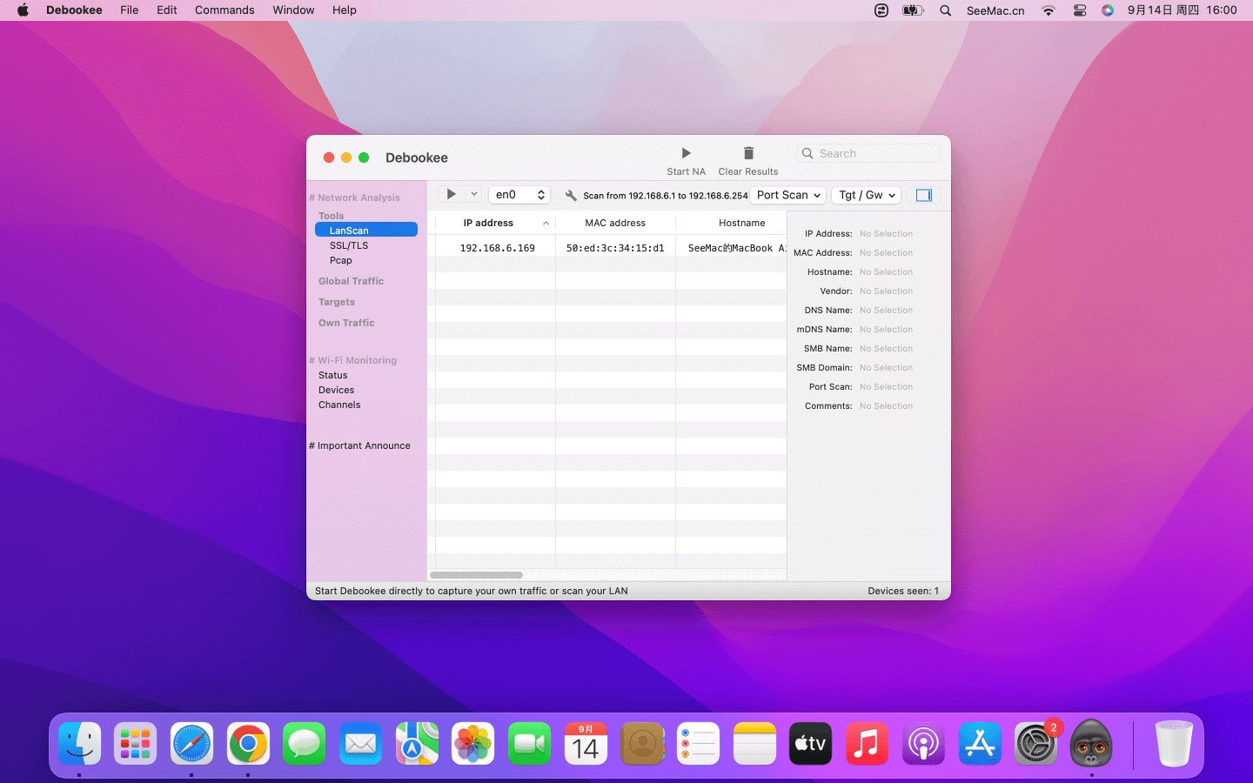The width and height of the screenshot is (1253, 783).
Task: Open the Apple menu
Action: (23, 10)
